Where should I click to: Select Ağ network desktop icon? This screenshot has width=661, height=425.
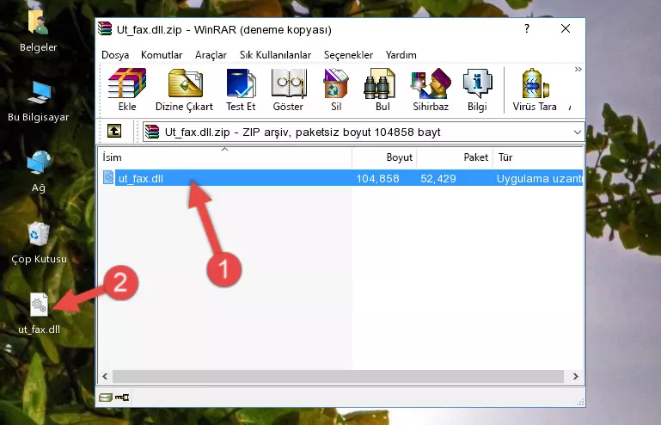(x=39, y=171)
